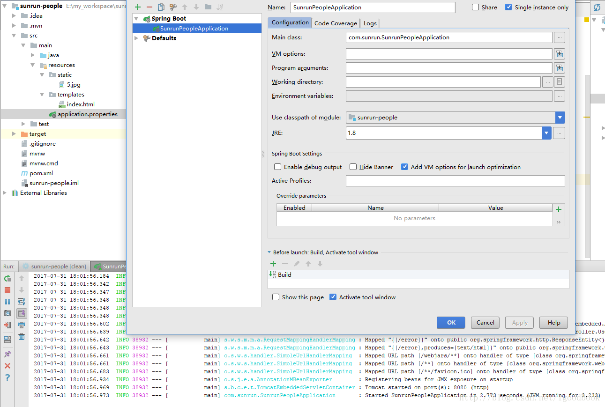
Task: Expand the target folder in the project tree
Action: [14, 134]
